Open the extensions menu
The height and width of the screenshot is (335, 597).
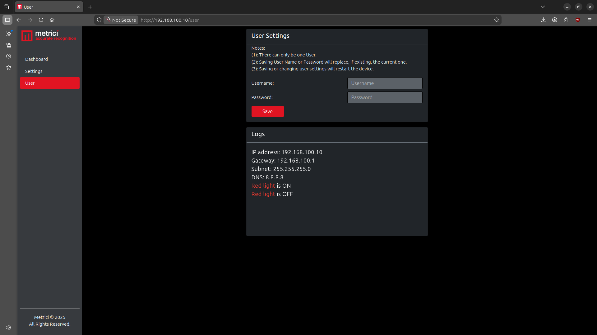[566, 20]
